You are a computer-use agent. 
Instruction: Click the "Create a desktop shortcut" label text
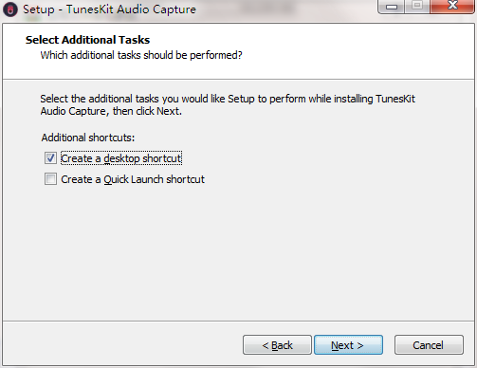coord(121,158)
